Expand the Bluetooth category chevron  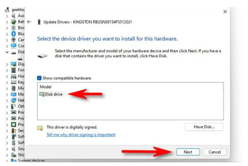click(x=7, y=34)
